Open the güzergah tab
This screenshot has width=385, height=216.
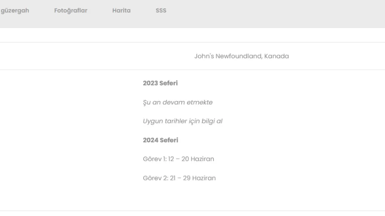15,11
